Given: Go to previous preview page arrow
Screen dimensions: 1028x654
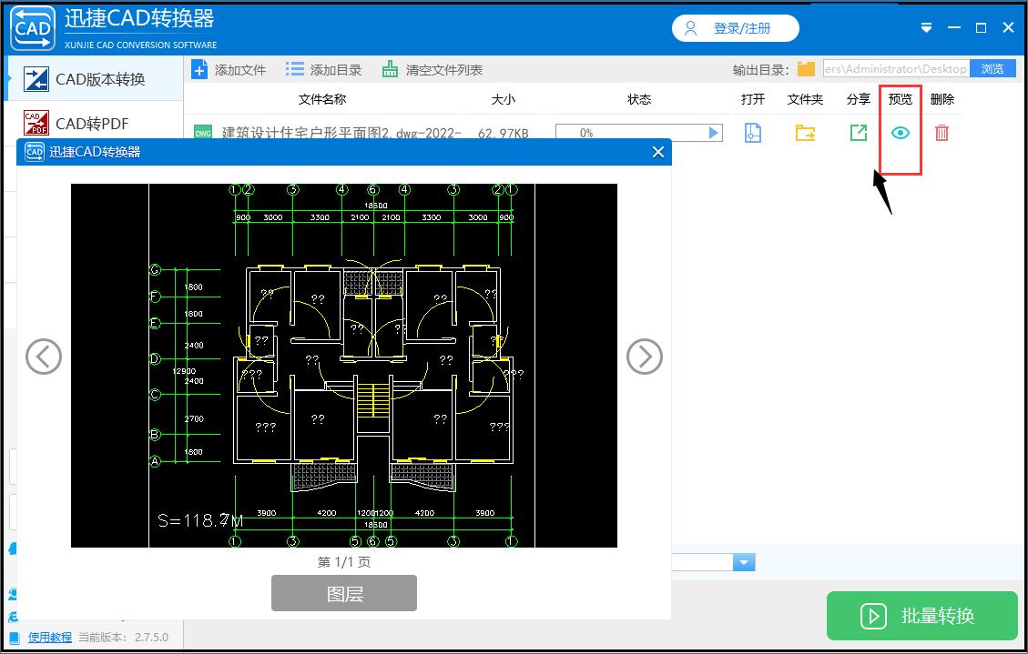Looking at the screenshot, I should pyautogui.click(x=44, y=357).
